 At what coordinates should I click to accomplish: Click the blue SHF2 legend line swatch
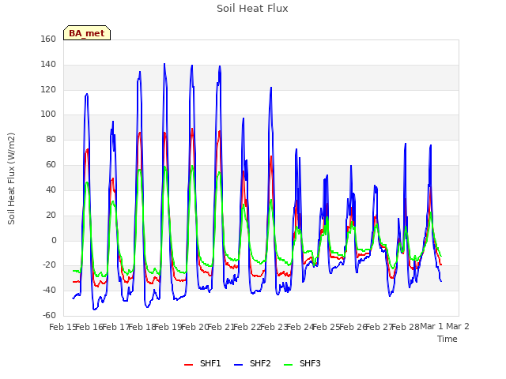[x=238, y=365]
